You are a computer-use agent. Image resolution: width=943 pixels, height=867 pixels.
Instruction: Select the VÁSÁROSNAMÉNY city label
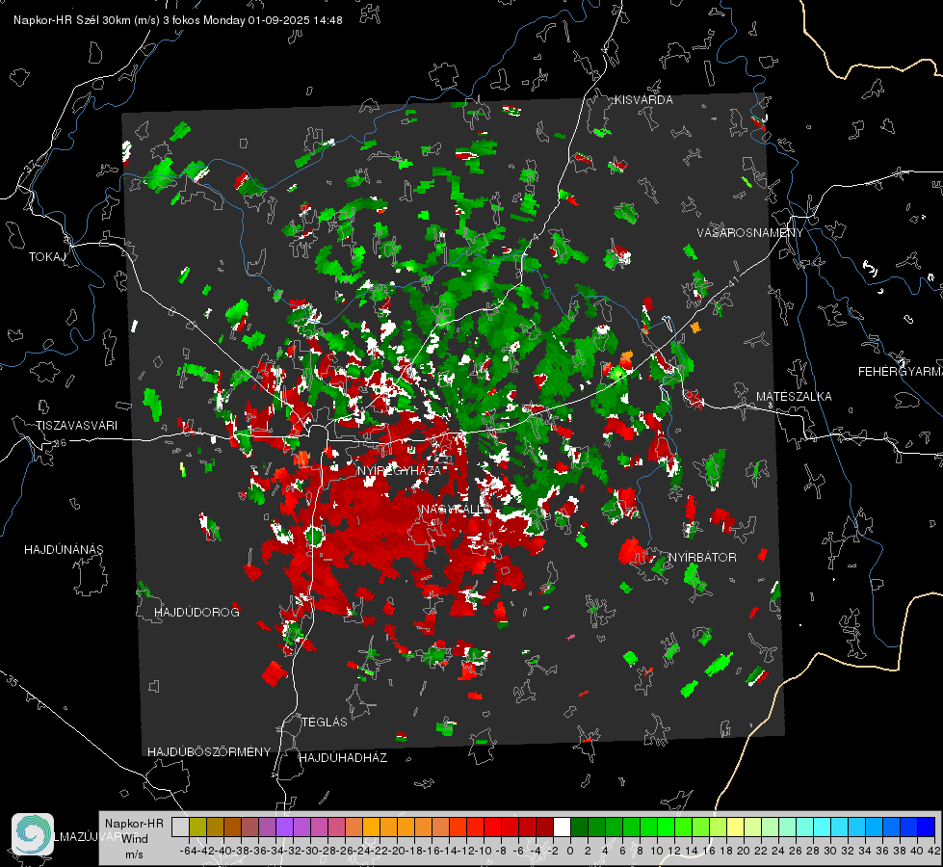750,233
